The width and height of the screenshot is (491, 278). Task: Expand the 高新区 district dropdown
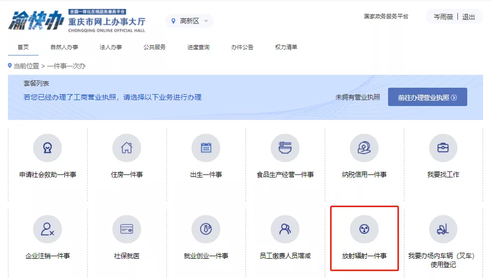[190, 21]
